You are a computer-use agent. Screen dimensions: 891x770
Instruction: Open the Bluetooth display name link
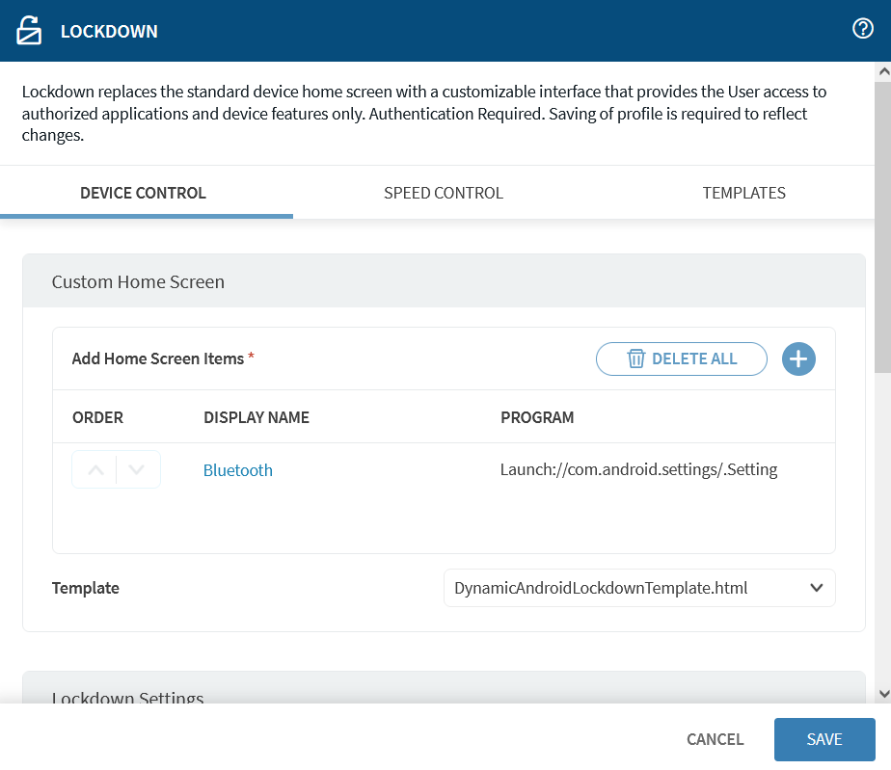click(237, 470)
